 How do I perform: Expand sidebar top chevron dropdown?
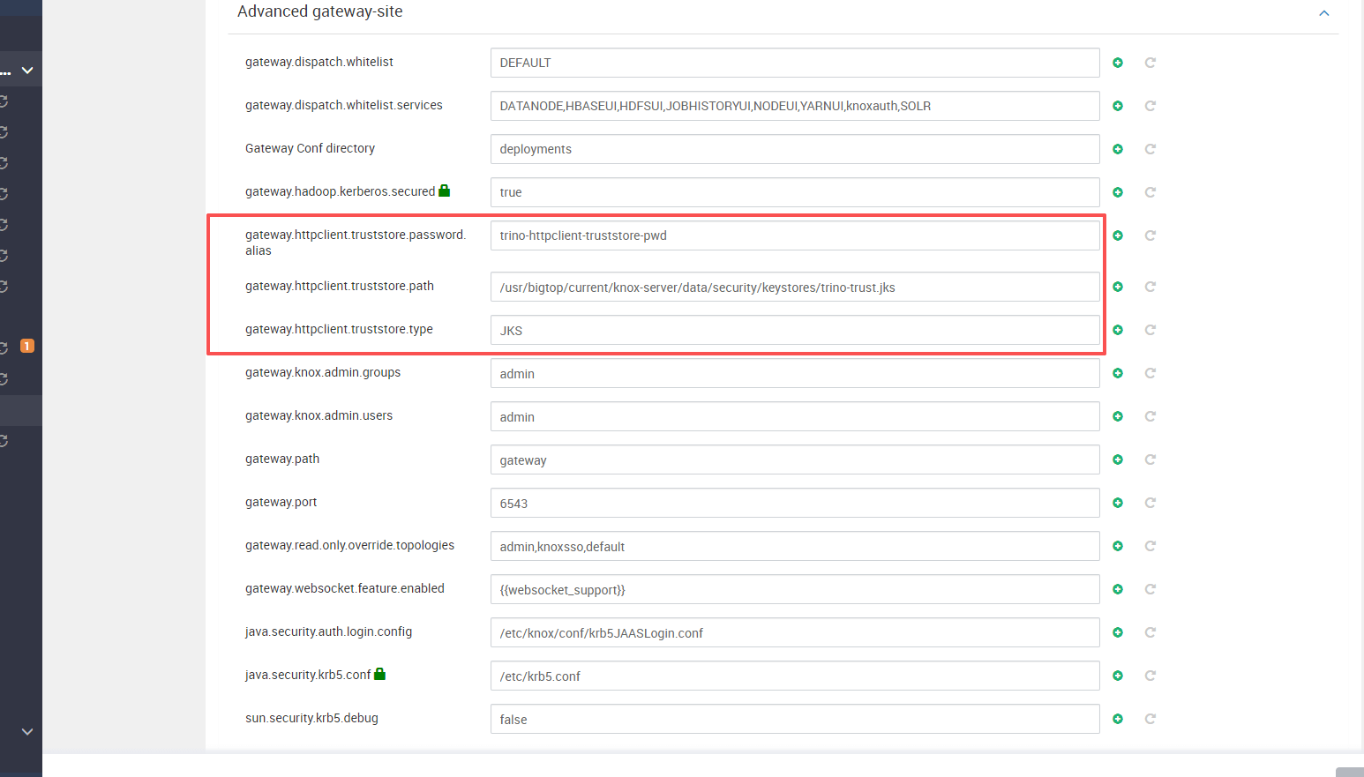27,70
